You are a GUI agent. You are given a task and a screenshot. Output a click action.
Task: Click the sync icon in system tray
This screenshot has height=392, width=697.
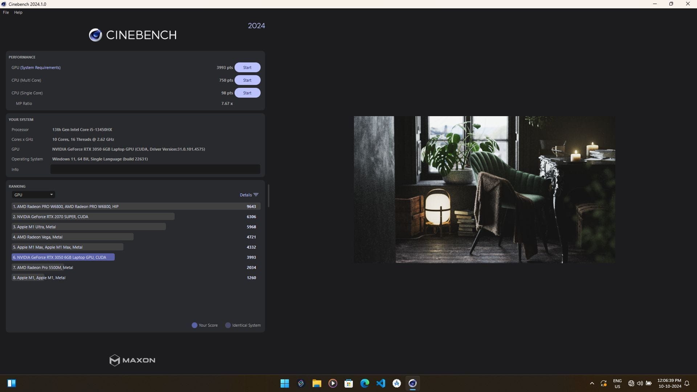[x=604, y=383]
